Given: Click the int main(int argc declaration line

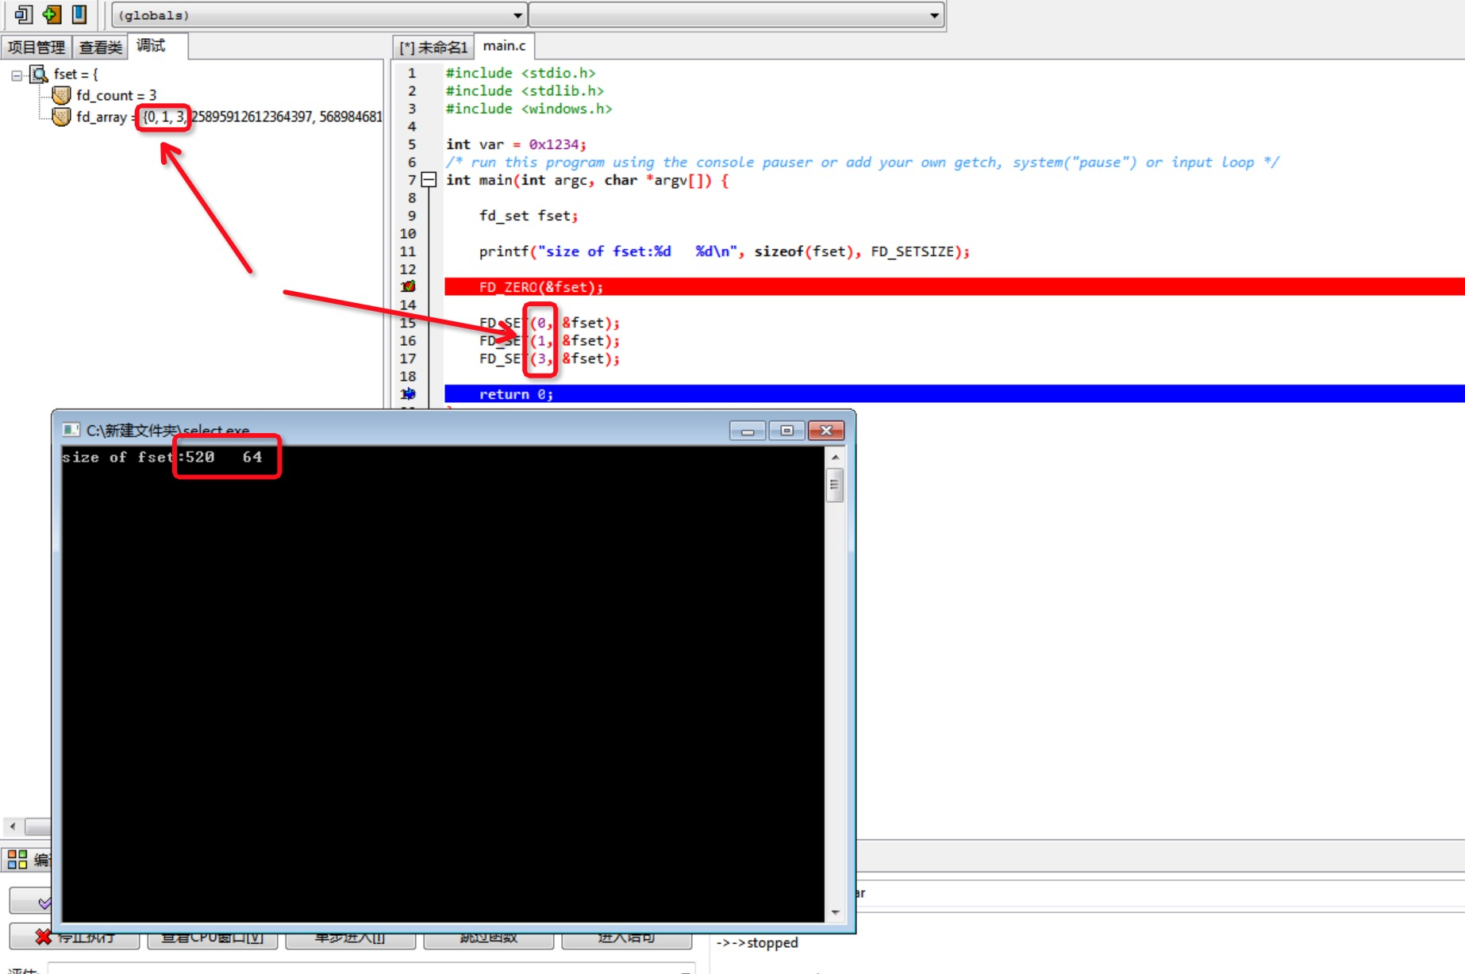Looking at the screenshot, I should pos(587,180).
